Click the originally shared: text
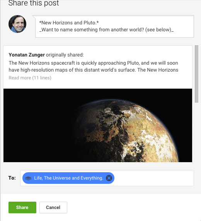 pyautogui.click(x=65, y=55)
